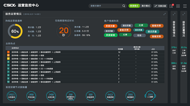Image resolution: width=190 pixels, height=106 pixels.
Task: Click the CSOC logo
Action: click(x=10, y=5)
